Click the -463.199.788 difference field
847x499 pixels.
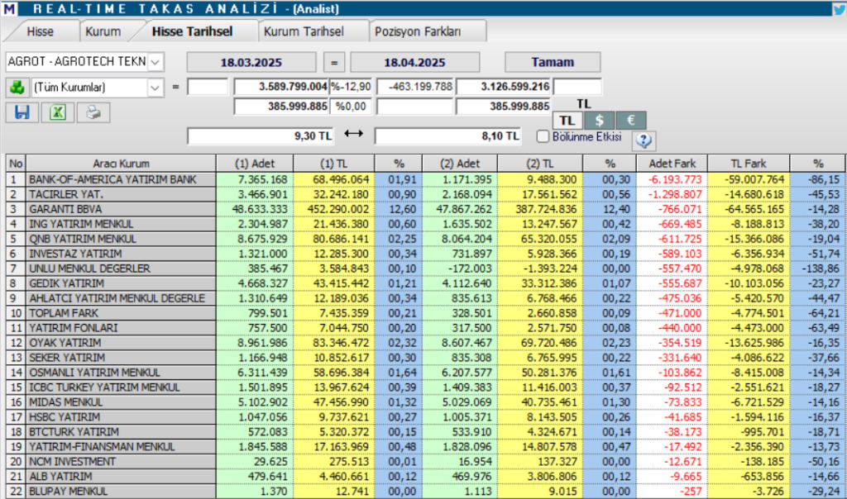[414, 86]
